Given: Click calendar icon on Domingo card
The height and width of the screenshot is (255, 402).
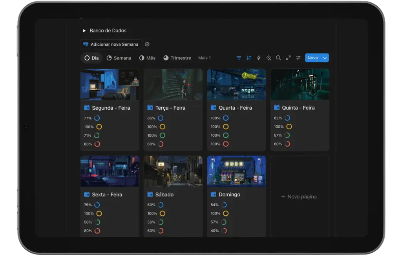Looking at the screenshot, I should pyautogui.click(x=213, y=194).
